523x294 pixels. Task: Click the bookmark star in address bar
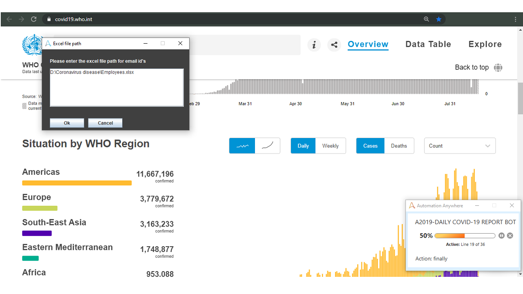(438, 19)
